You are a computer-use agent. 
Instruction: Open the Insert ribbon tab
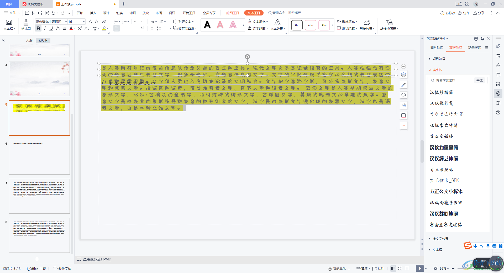(93, 13)
